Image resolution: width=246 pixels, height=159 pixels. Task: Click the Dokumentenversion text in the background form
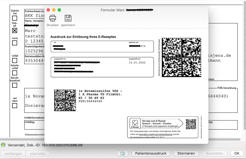(35, 135)
